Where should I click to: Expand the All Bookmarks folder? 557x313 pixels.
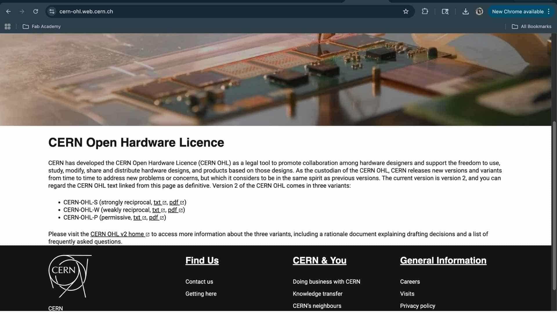[531, 27]
